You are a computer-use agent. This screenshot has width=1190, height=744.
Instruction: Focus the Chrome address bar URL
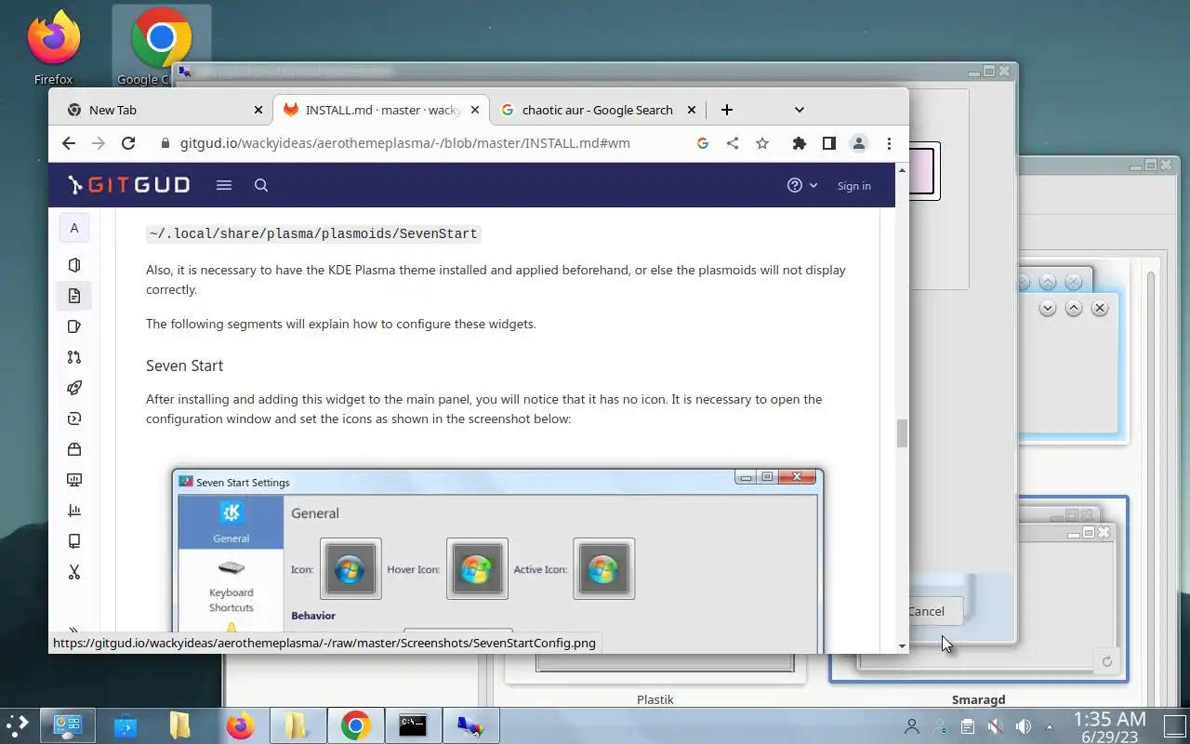point(404,143)
